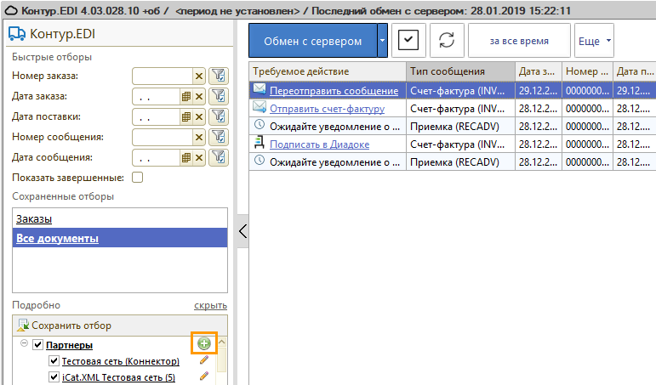Click clock icon in first Ожидайте уведомление row
This screenshot has width=656, height=385.
point(260,125)
